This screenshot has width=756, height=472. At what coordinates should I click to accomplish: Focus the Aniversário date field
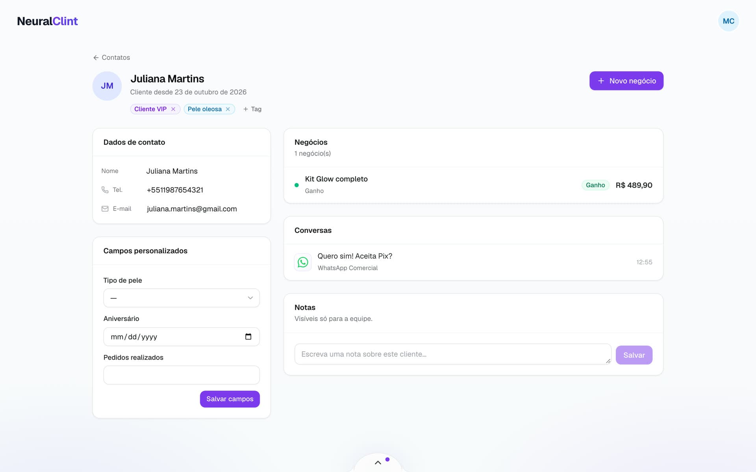click(x=182, y=337)
